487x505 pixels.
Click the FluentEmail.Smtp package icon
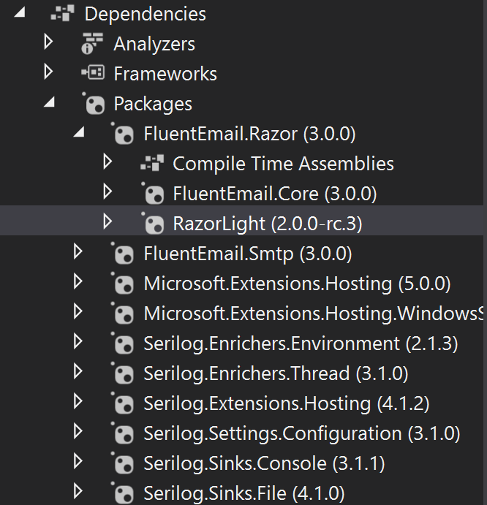tap(123, 253)
